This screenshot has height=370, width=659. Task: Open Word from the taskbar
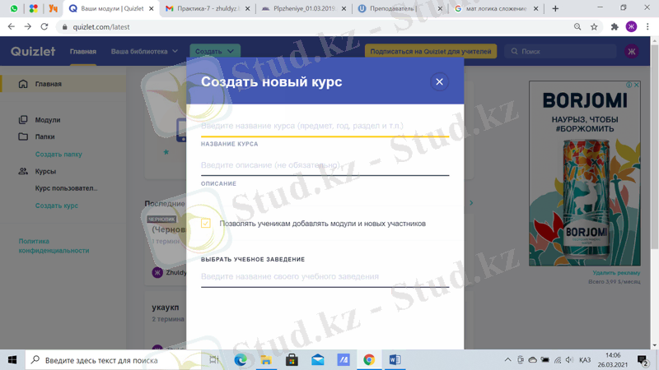395,360
